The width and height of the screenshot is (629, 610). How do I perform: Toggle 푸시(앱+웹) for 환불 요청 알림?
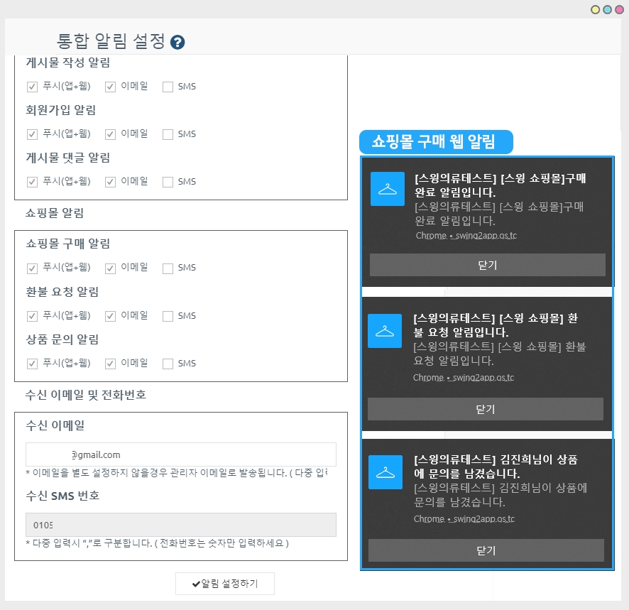tap(32, 316)
